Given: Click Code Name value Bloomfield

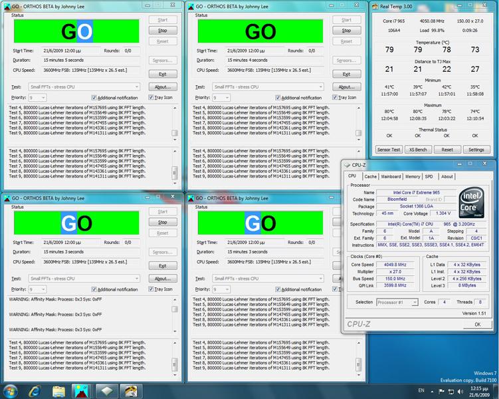Looking at the screenshot, I should click(397, 199).
